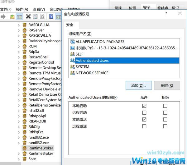
Task: Switch to the 位置 tab in properties window
Action: point(132,8)
